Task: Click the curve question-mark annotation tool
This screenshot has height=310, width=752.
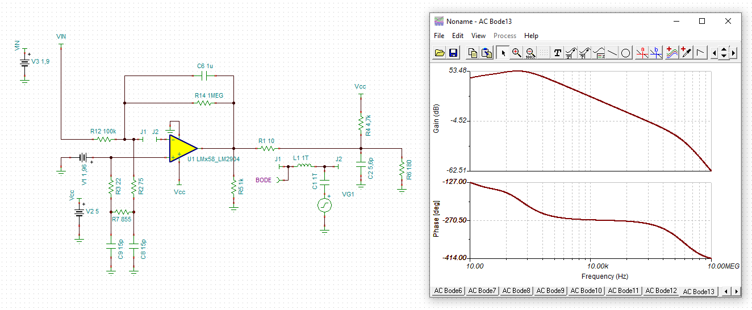Action: pyautogui.click(x=585, y=53)
